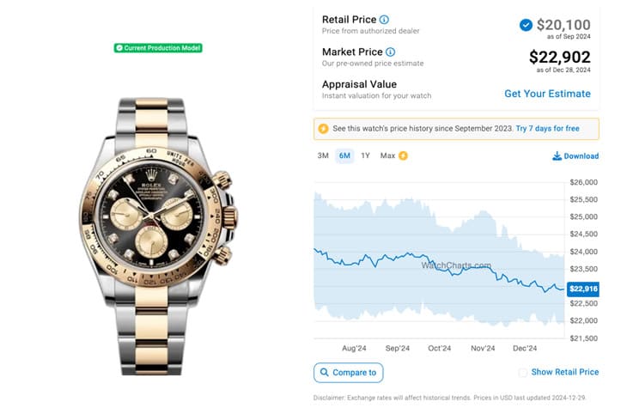Click the lightning bolt icon in the price history banner
Image resolution: width=627 pixels, height=414 pixels.
pyautogui.click(x=323, y=129)
